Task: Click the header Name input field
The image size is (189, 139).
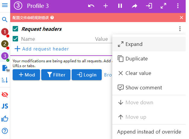Action: pyautogui.click(x=56, y=39)
